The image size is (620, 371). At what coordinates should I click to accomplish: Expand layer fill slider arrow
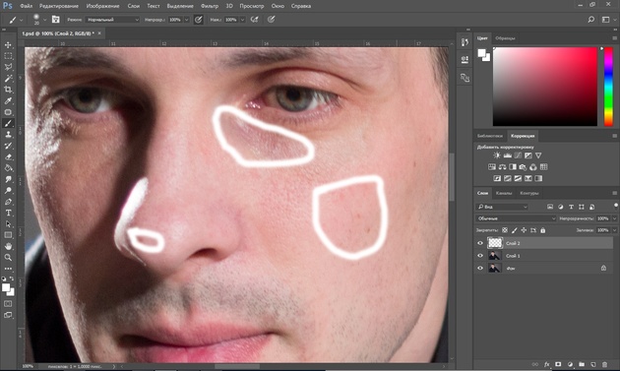614,230
